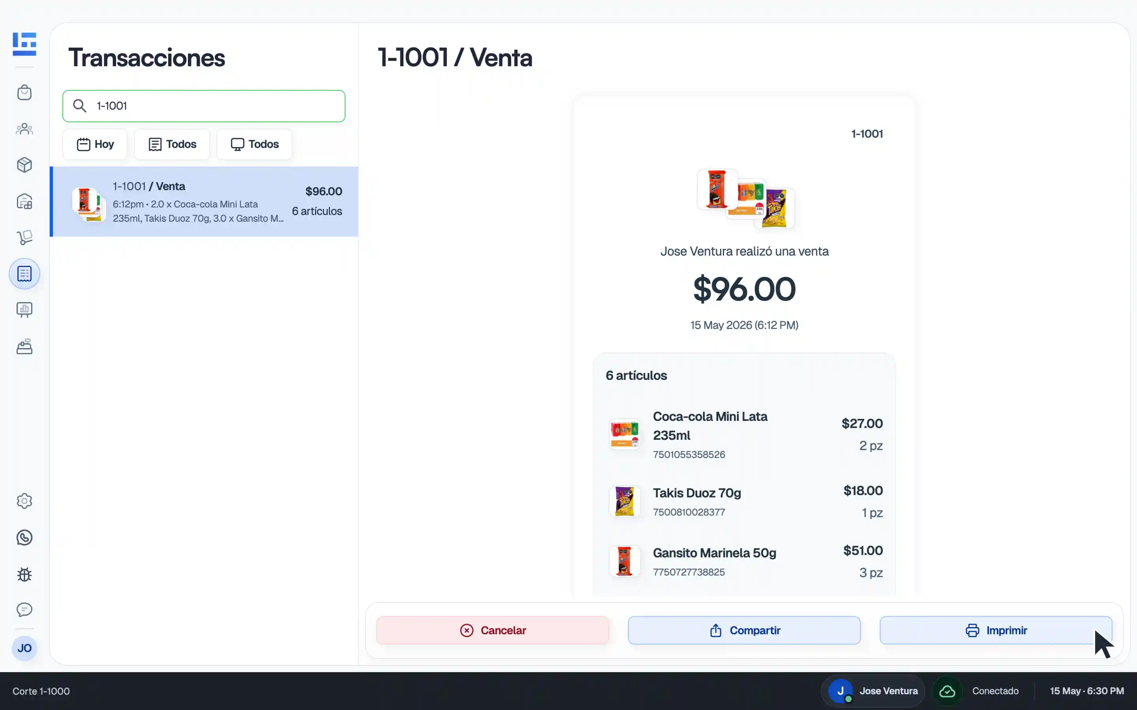
Task: Open the settings gear icon
Action: pos(24,501)
